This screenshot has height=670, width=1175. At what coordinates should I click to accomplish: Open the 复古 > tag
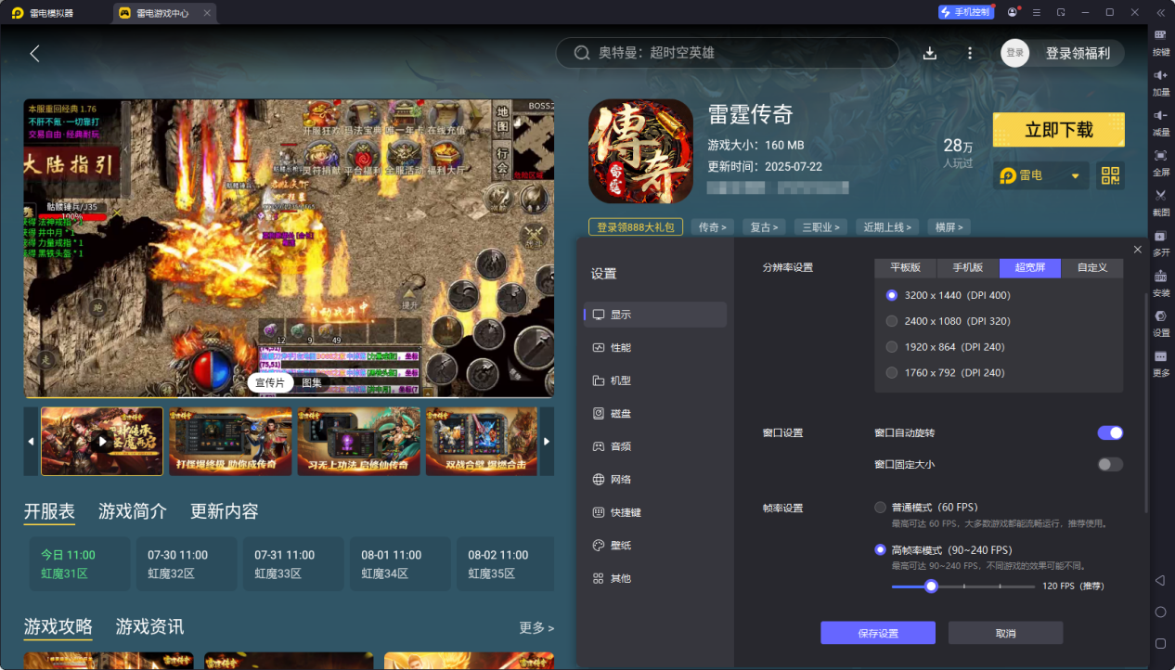(x=766, y=227)
